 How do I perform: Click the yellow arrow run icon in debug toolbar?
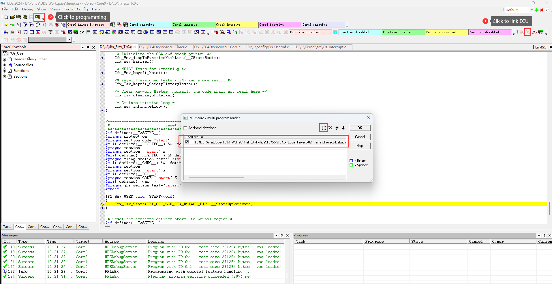point(6,25)
